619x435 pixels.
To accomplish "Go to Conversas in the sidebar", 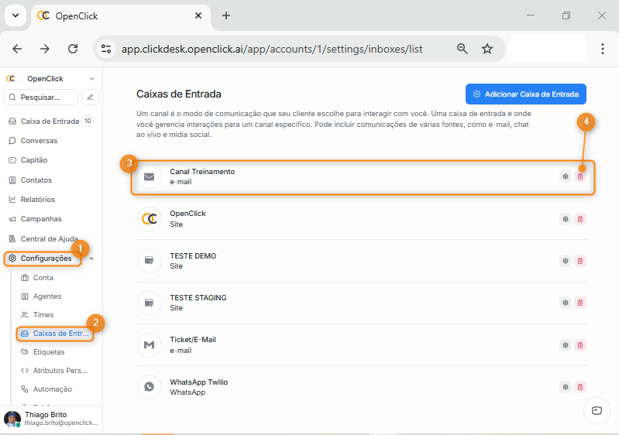I will coord(39,141).
